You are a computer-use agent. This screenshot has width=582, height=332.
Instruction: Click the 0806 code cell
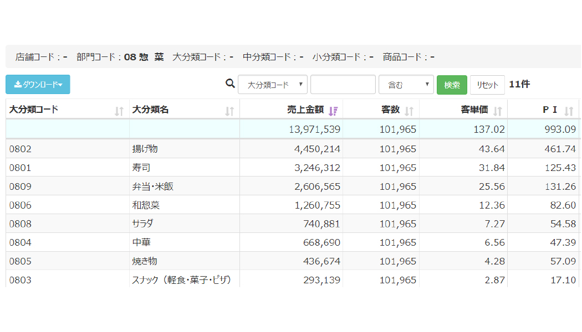pyautogui.click(x=21, y=205)
